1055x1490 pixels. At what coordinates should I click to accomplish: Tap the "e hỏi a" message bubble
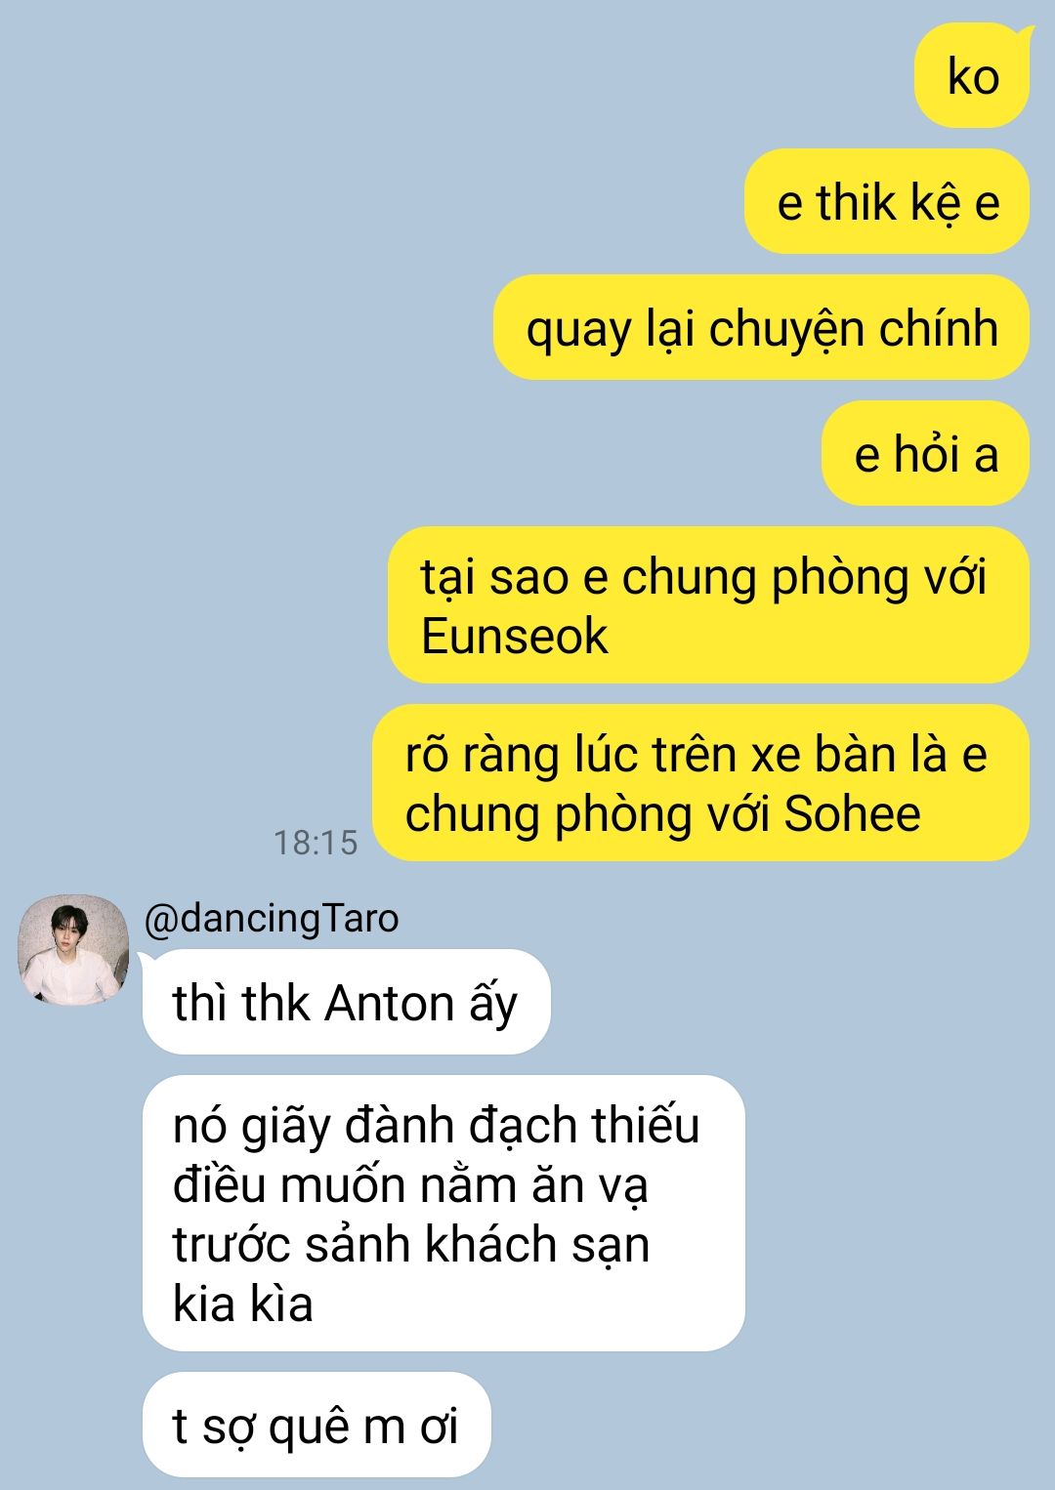(925, 454)
